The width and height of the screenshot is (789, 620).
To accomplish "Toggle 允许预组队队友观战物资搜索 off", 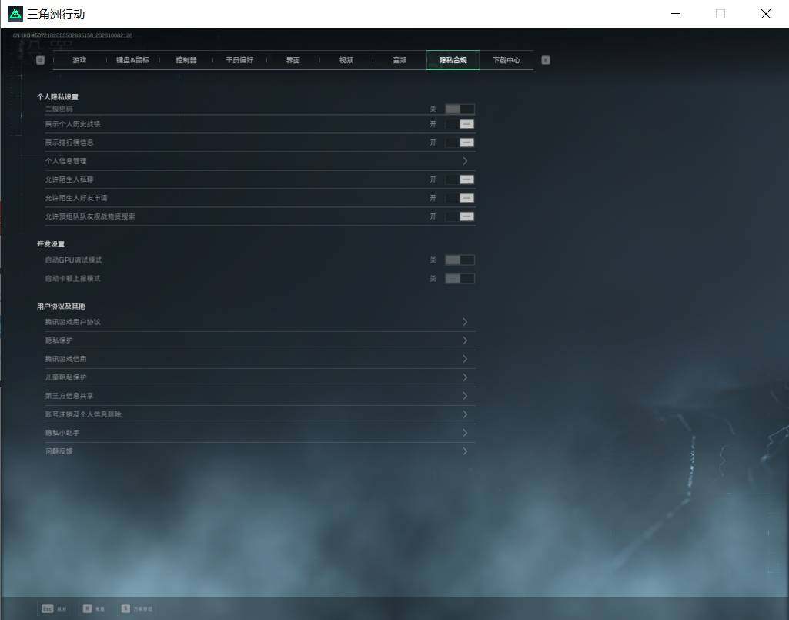I will (460, 216).
